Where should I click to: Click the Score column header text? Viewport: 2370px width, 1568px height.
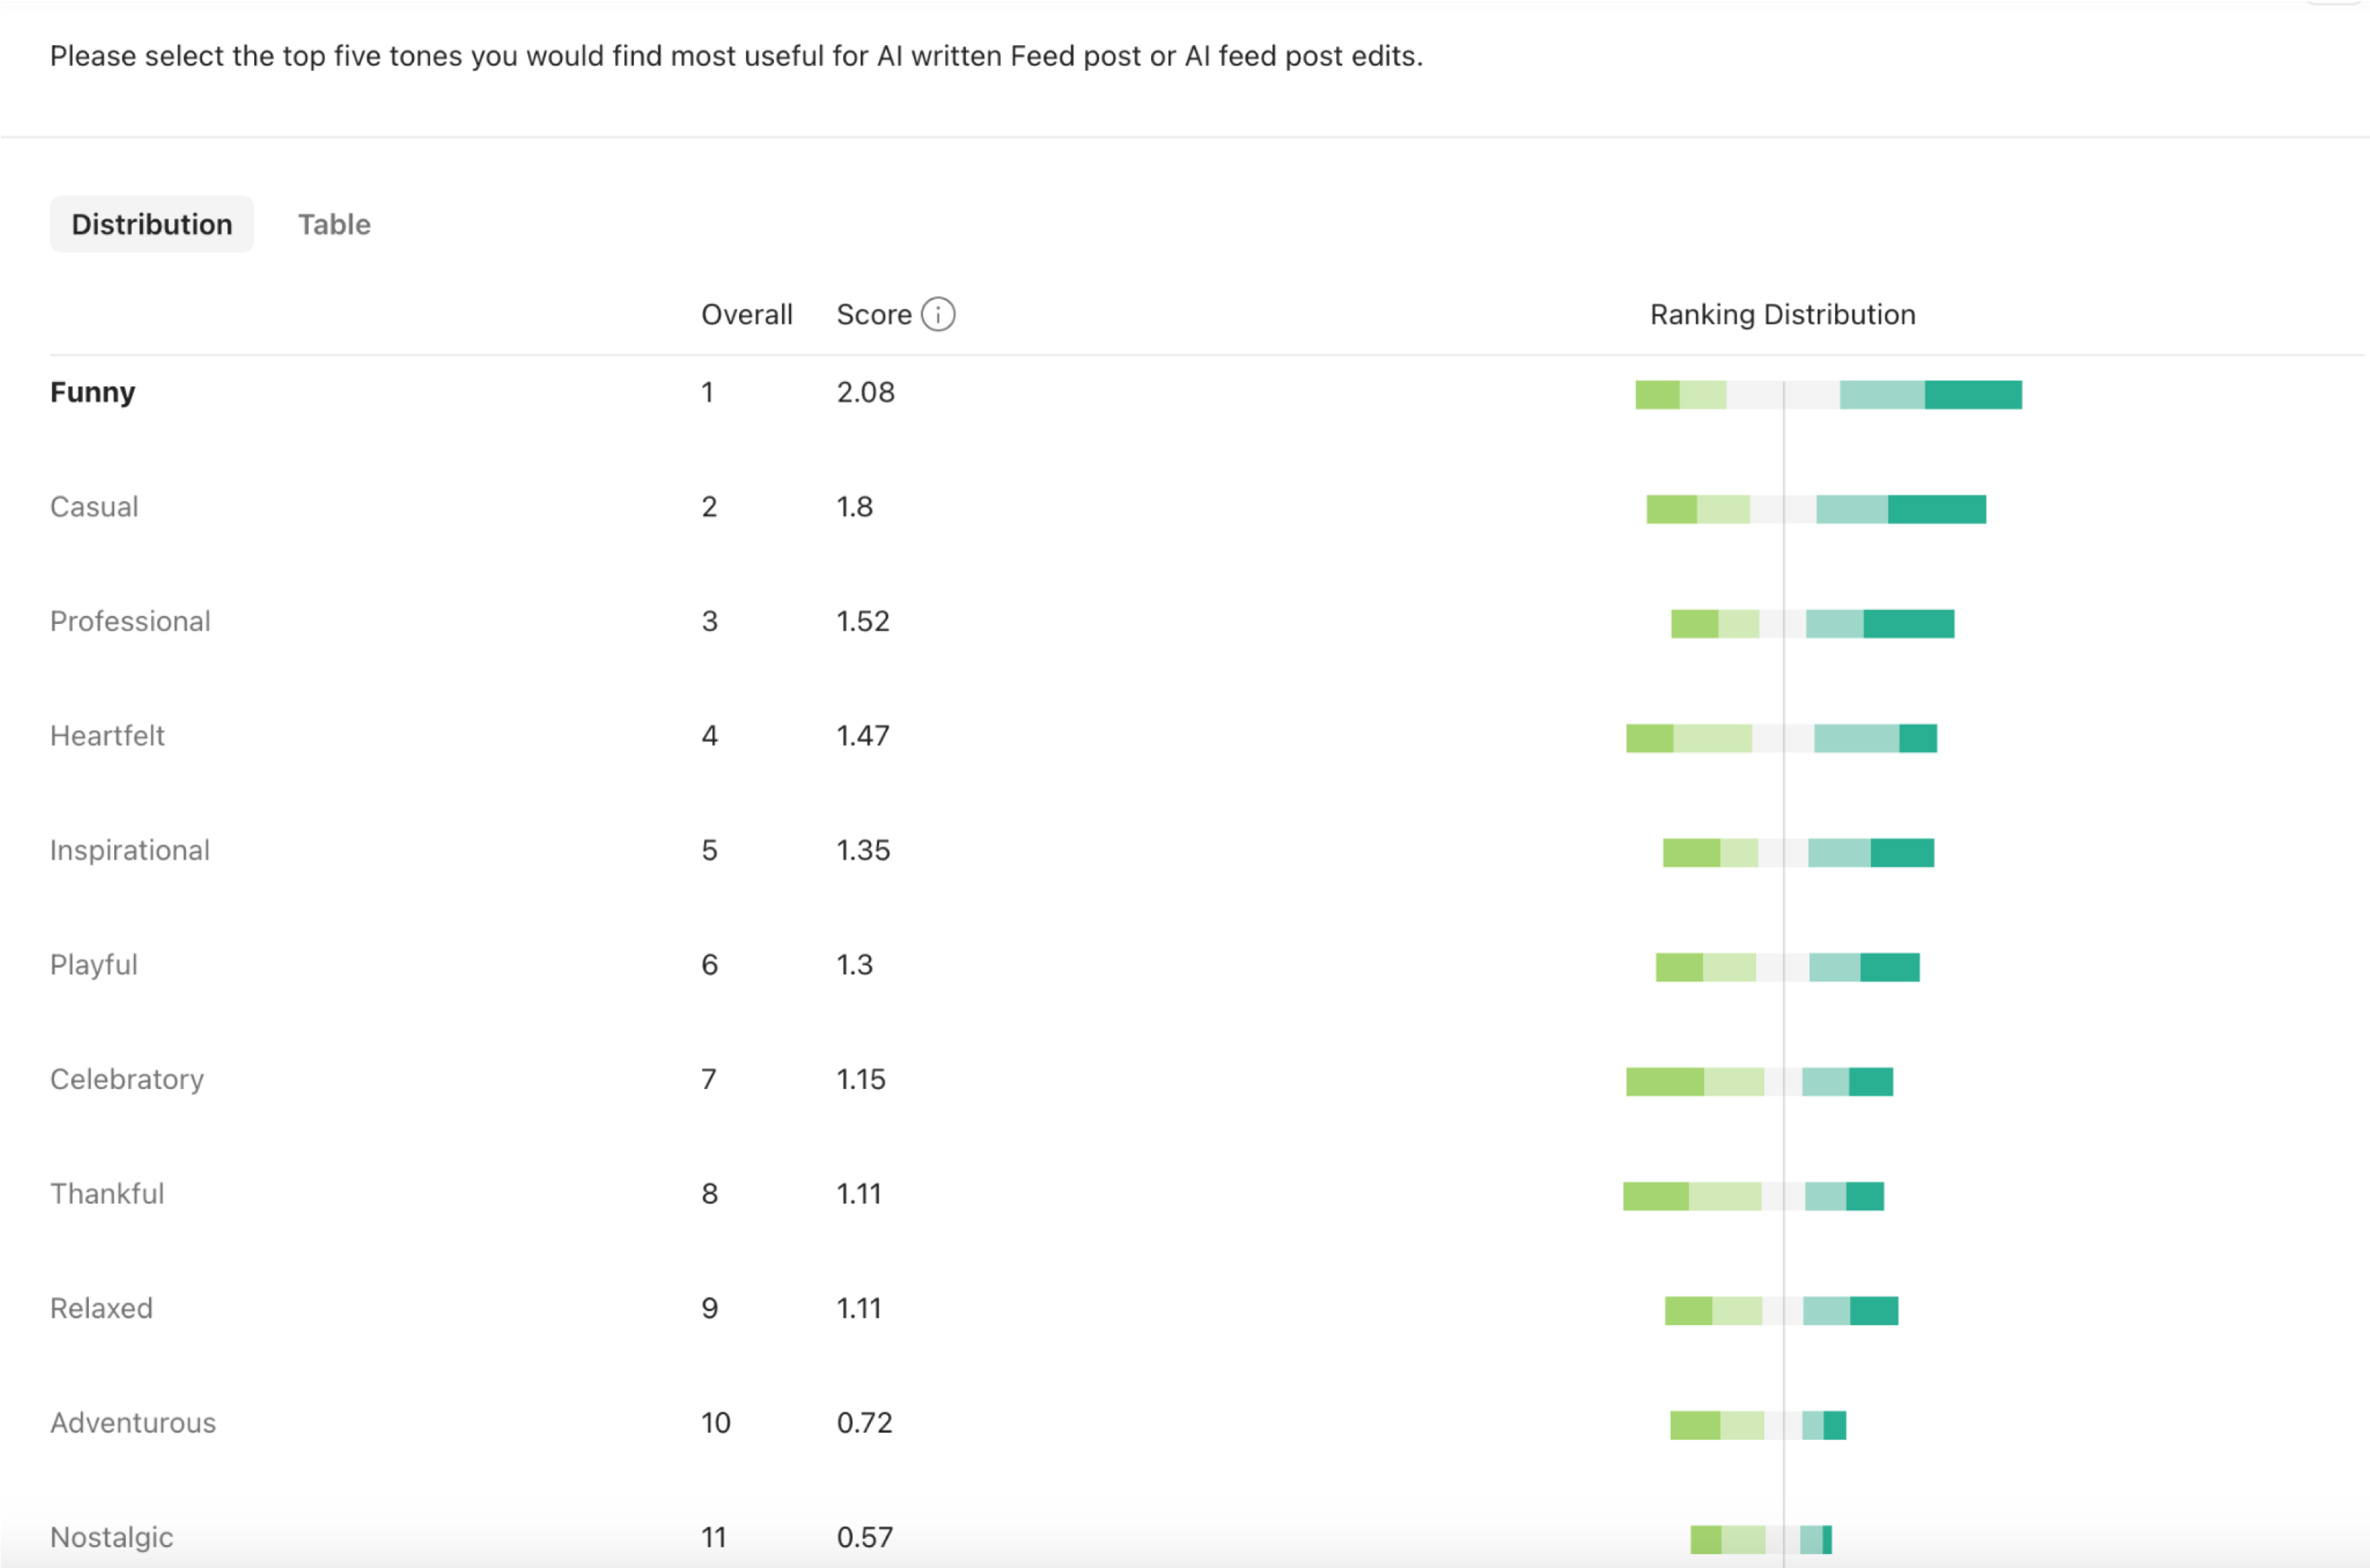click(873, 314)
